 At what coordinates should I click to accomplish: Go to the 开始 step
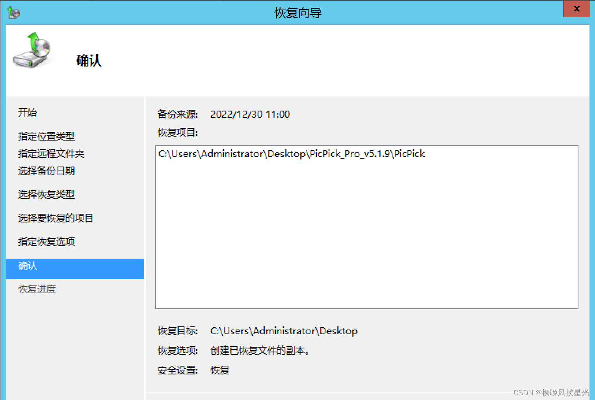[x=28, y=113]
